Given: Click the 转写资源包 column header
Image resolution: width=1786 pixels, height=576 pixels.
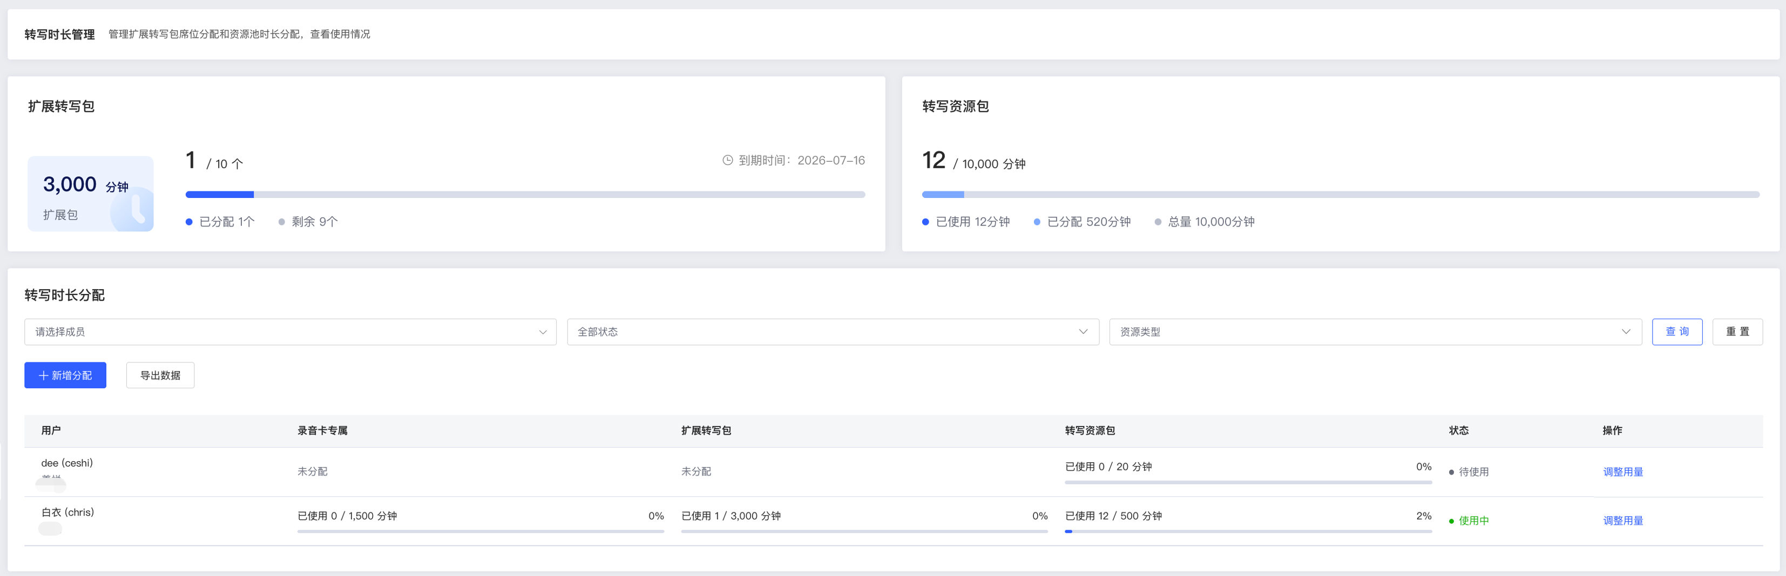Looking at the screenshot, I should (1090, 430).
